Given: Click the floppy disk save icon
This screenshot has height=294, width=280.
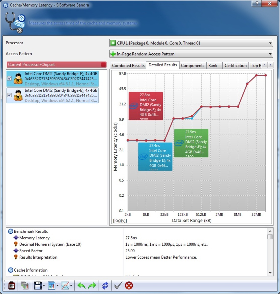Looking at the screenshot, I should (x=38, y=285).
